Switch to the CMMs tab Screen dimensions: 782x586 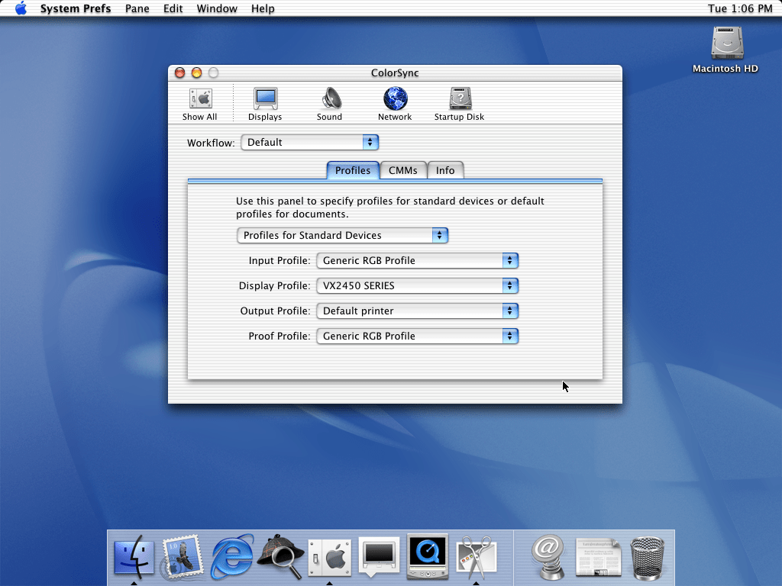[403, 171]
